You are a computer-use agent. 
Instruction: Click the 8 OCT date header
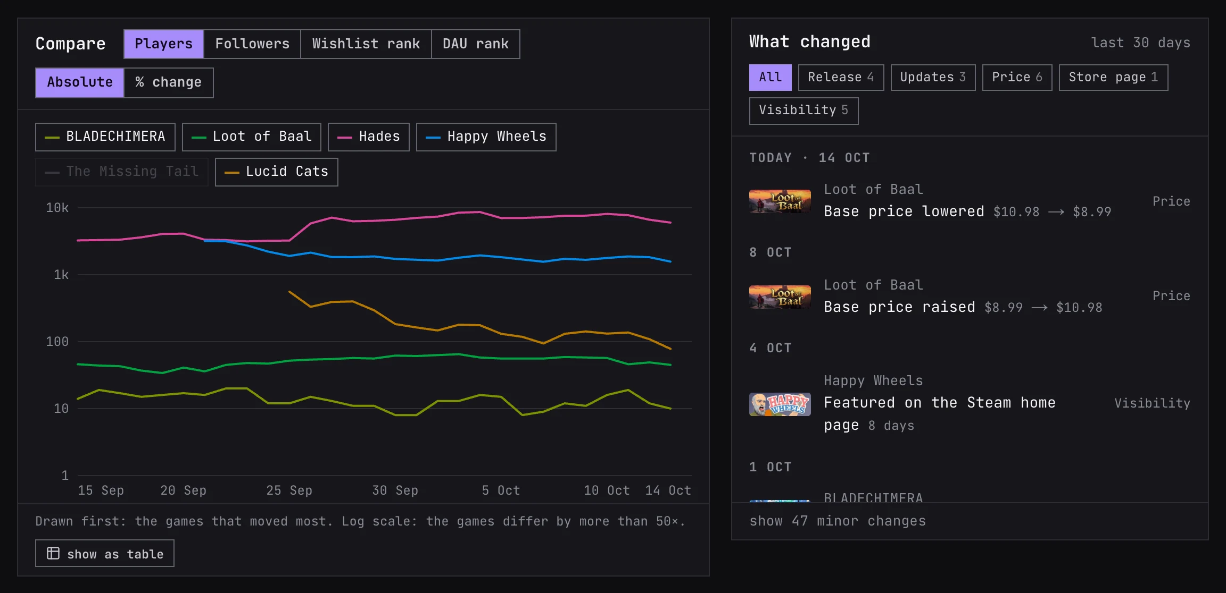point(771,252)
